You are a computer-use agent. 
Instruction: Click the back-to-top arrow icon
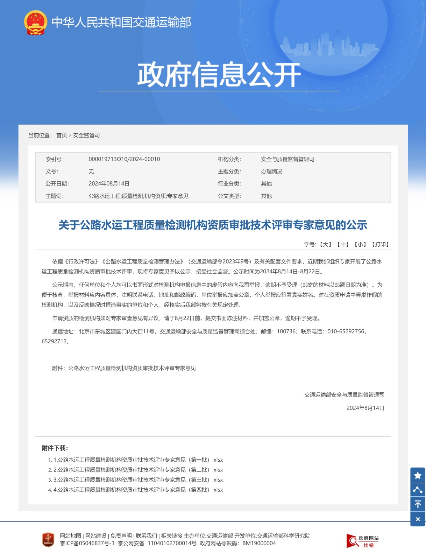tap(418, 504)
